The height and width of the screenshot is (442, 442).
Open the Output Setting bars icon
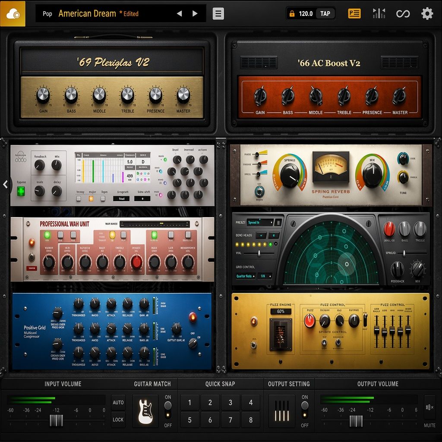pos(282,411)
